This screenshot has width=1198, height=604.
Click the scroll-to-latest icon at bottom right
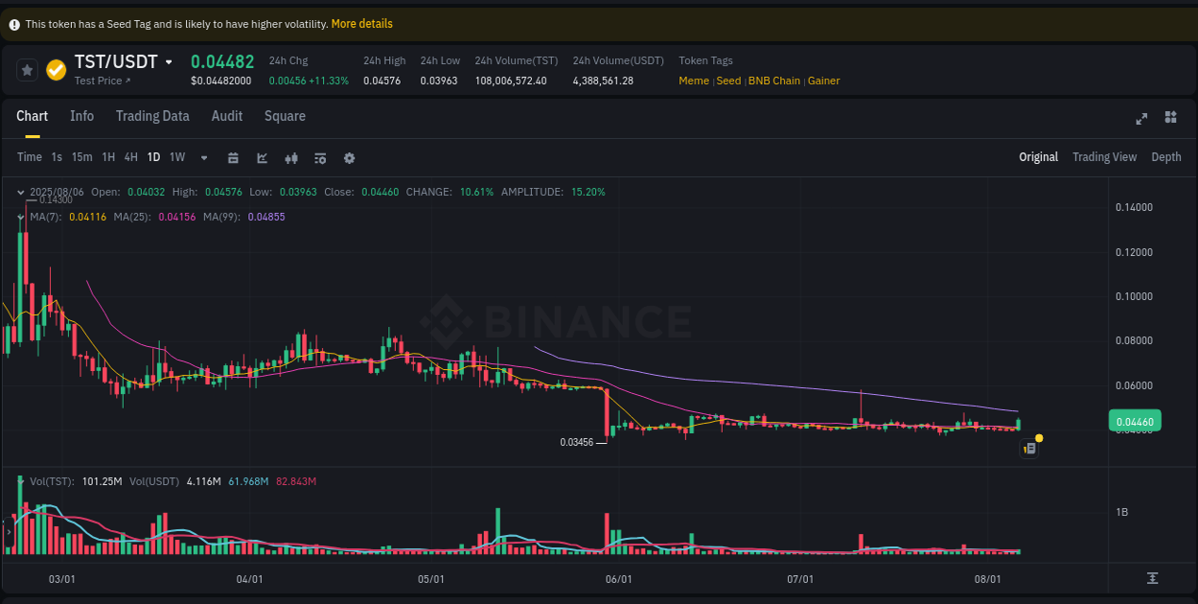pyautogui.click(x=1151, y=578)
